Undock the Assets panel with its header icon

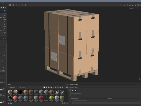65,85
